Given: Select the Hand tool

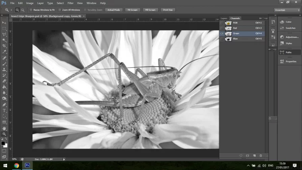Looking at the screenshot, I should 4,128.
